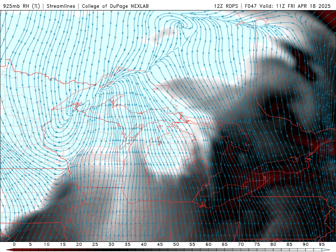Select the '12Z RDPS' model label
336x252 pixels.
click(226, 6)
